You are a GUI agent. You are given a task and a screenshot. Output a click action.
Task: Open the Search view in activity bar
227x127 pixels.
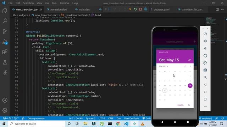(5, 21)
